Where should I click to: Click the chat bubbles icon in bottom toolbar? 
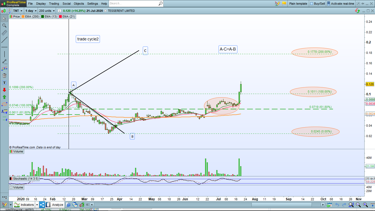(68, 205)
